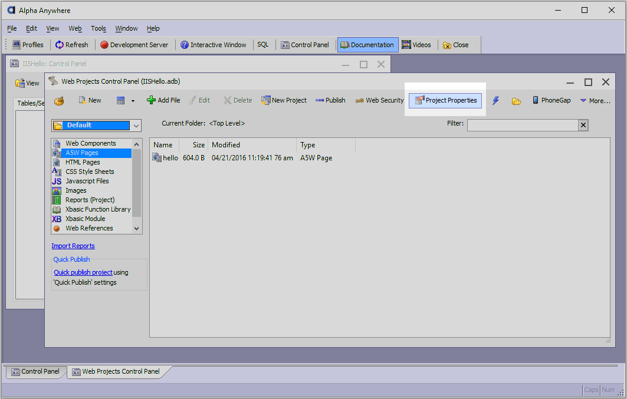The width and height of the screenshot is (627, 399).
Task: Click the A5W Page type cell
Action: click(316, 158)
